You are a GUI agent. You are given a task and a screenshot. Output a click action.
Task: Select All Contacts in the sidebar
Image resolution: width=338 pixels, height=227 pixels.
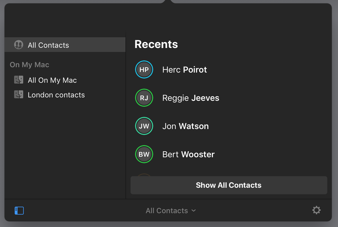[x=65, y=45]
